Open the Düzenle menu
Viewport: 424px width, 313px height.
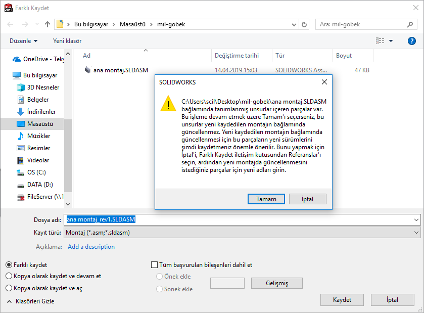tap(24, 41)
